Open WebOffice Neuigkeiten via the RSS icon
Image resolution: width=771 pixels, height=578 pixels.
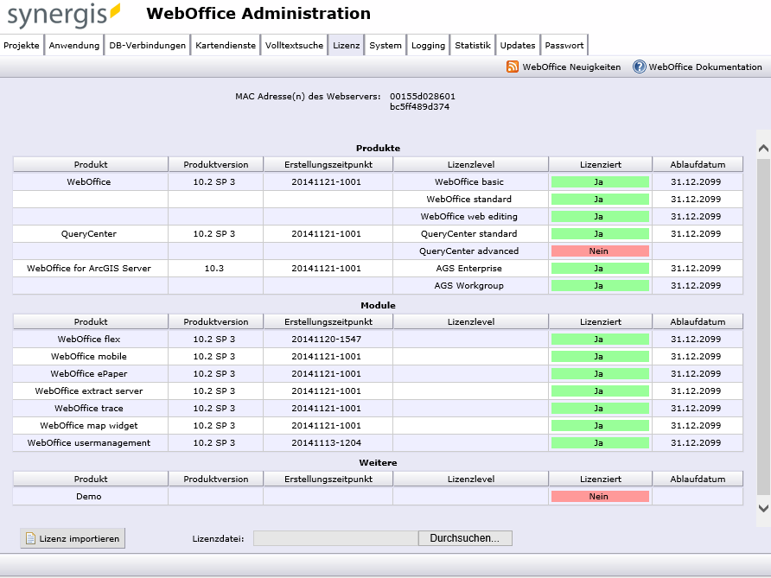pos(513,66)
